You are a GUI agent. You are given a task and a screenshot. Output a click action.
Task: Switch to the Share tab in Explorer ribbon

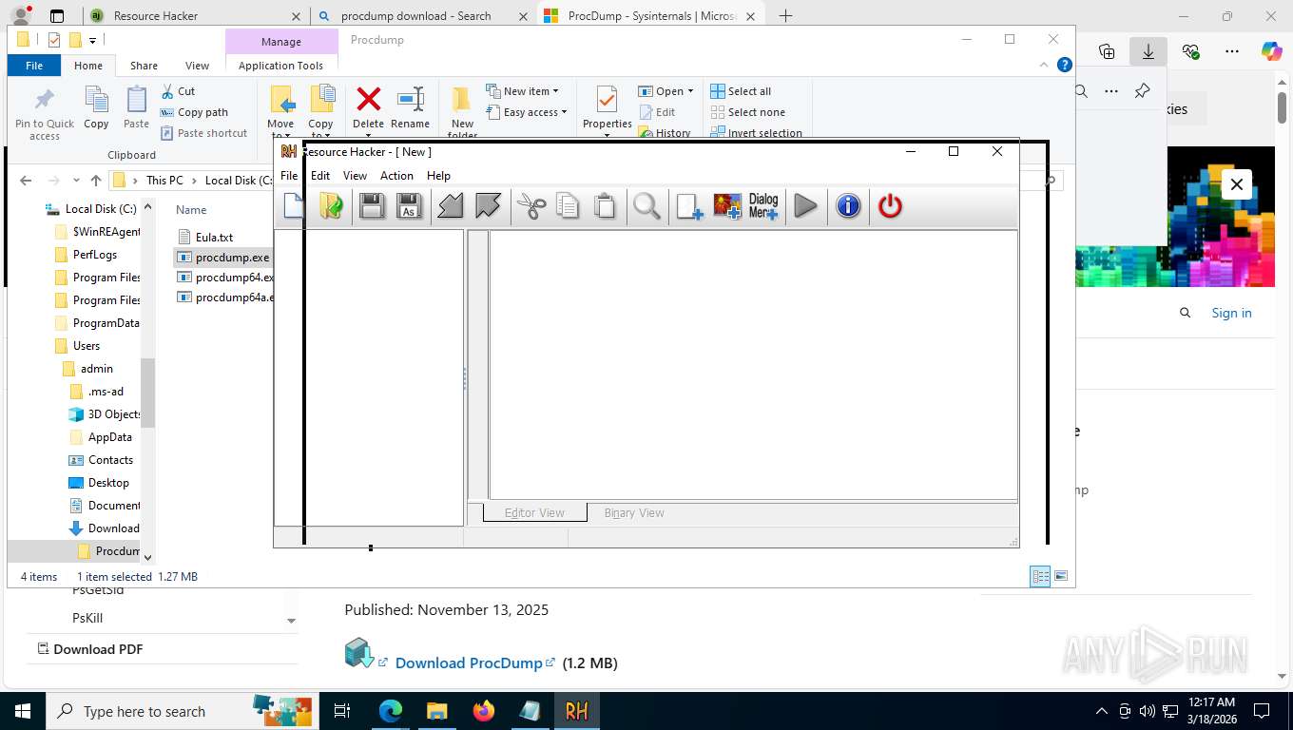pyautogui.click(x=144, y=66)
